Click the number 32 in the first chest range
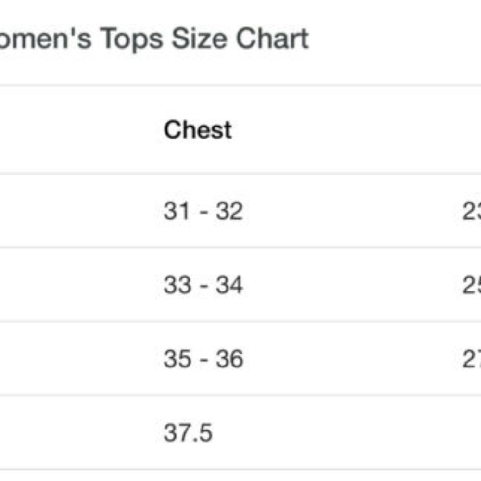Screen dimensions: 481x481 [x=229, y=211]
